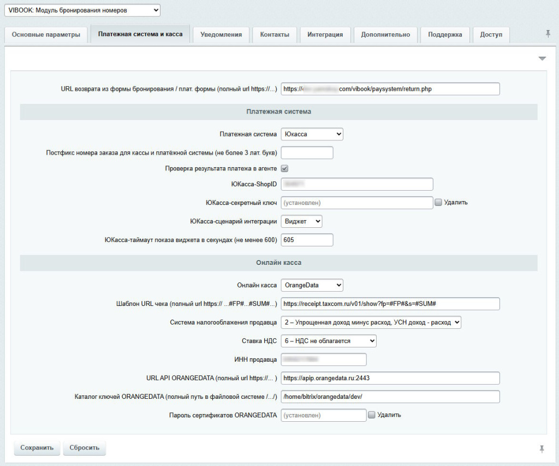Go to the Интеграция tab

pyautogui.click(x=325, y=34)
